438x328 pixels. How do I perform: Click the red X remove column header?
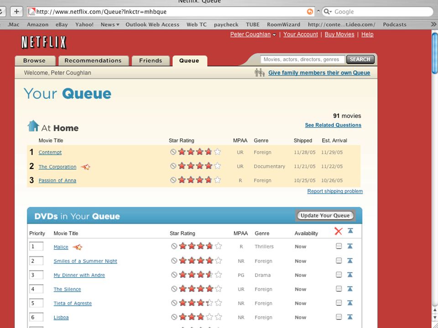tap(338, 231)
